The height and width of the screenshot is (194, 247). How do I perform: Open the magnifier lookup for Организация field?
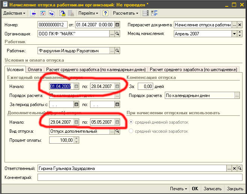pos(117,34)
